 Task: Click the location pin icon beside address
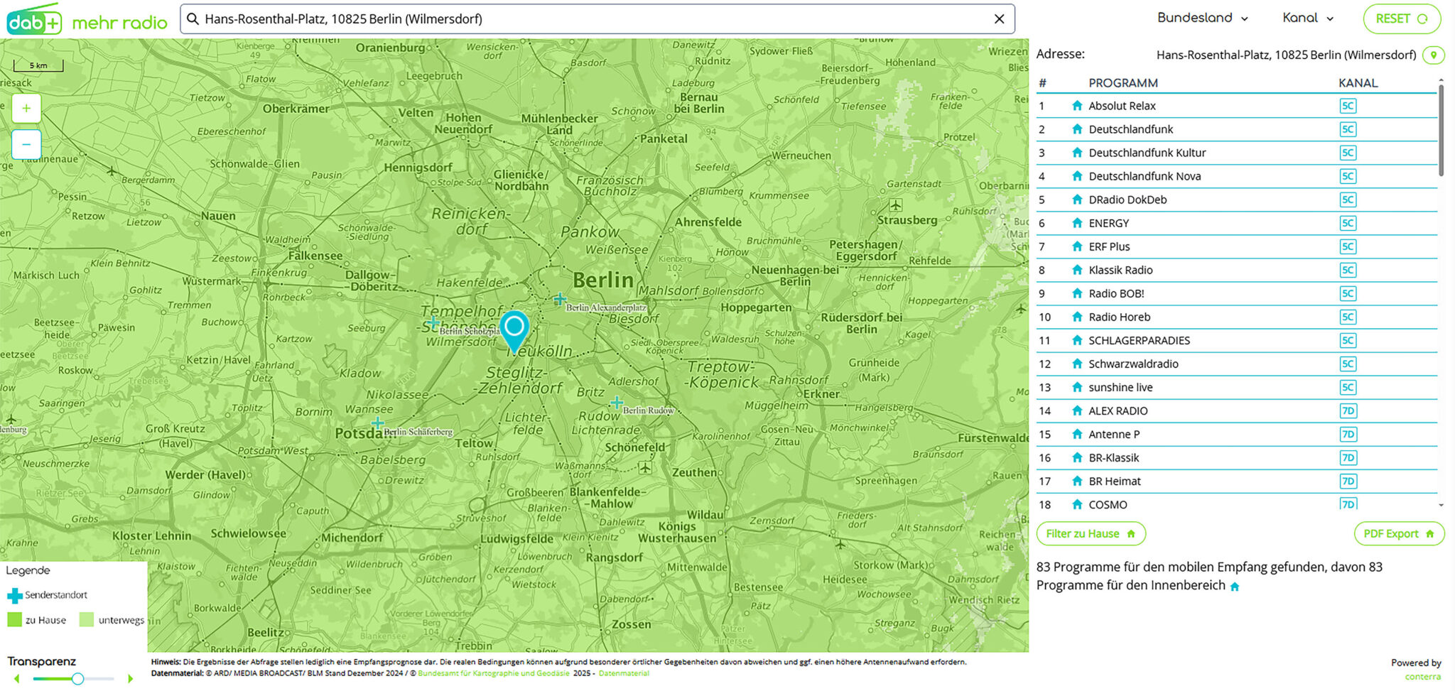coord(1433,55)
